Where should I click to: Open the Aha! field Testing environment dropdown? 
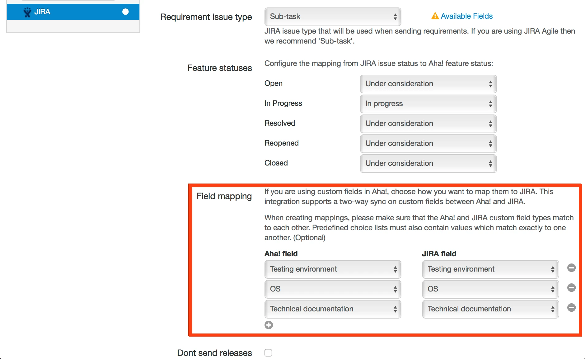click(333, 269)
